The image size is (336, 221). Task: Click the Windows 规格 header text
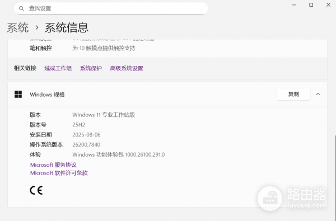point(47,95)
